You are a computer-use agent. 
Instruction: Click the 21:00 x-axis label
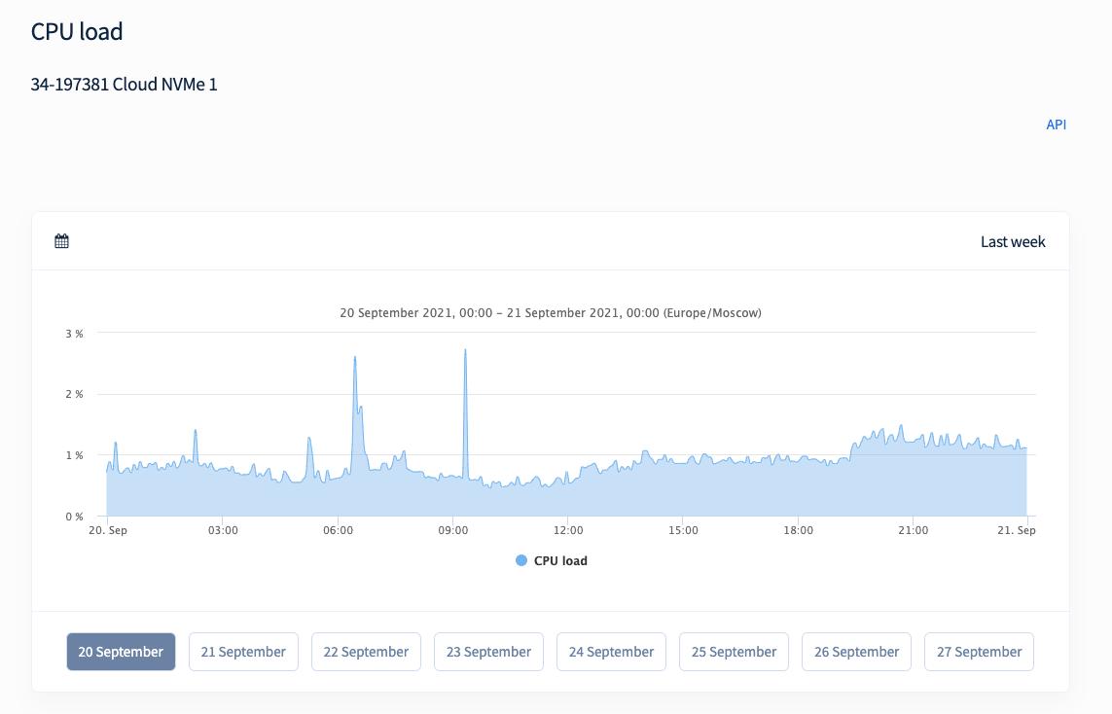click(x=913, y=530)
